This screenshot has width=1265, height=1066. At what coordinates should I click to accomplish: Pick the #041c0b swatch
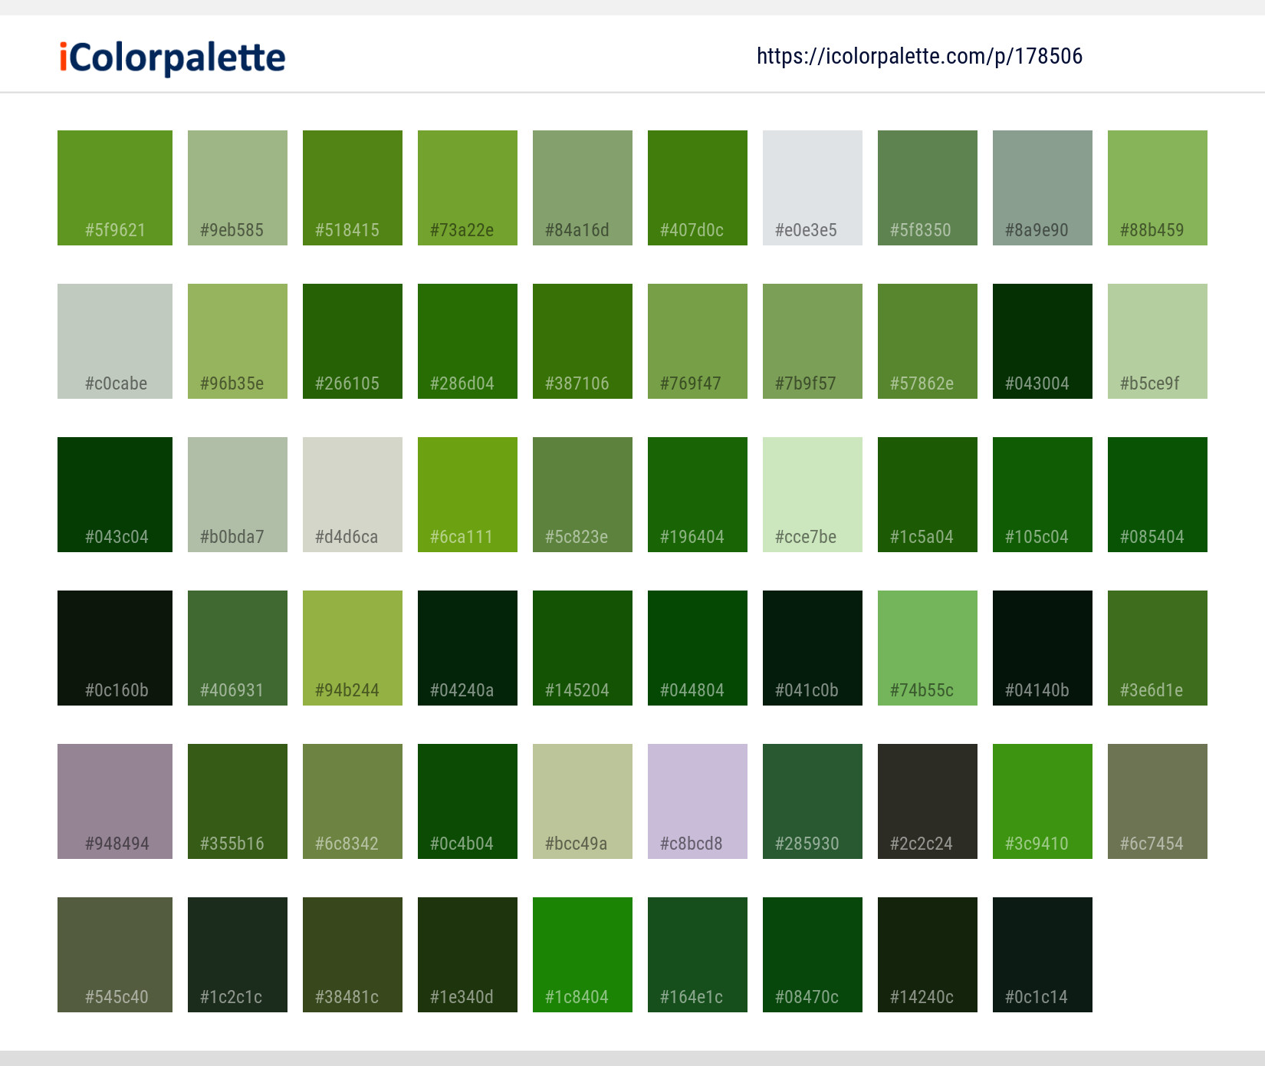pos(813,648)
